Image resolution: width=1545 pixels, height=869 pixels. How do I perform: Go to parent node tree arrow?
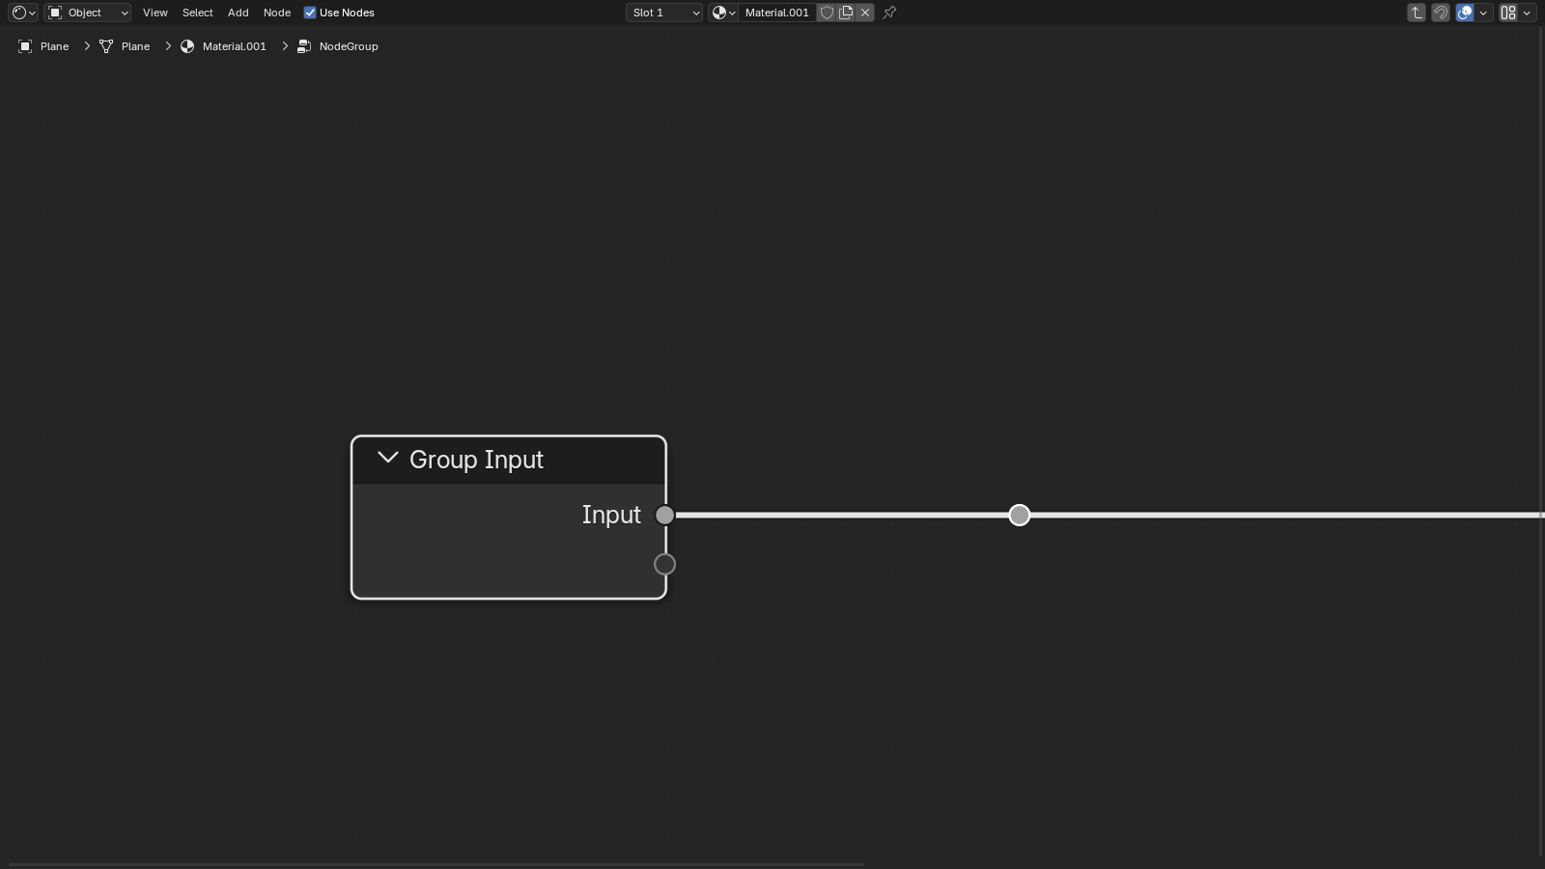tap(1417, 13)
